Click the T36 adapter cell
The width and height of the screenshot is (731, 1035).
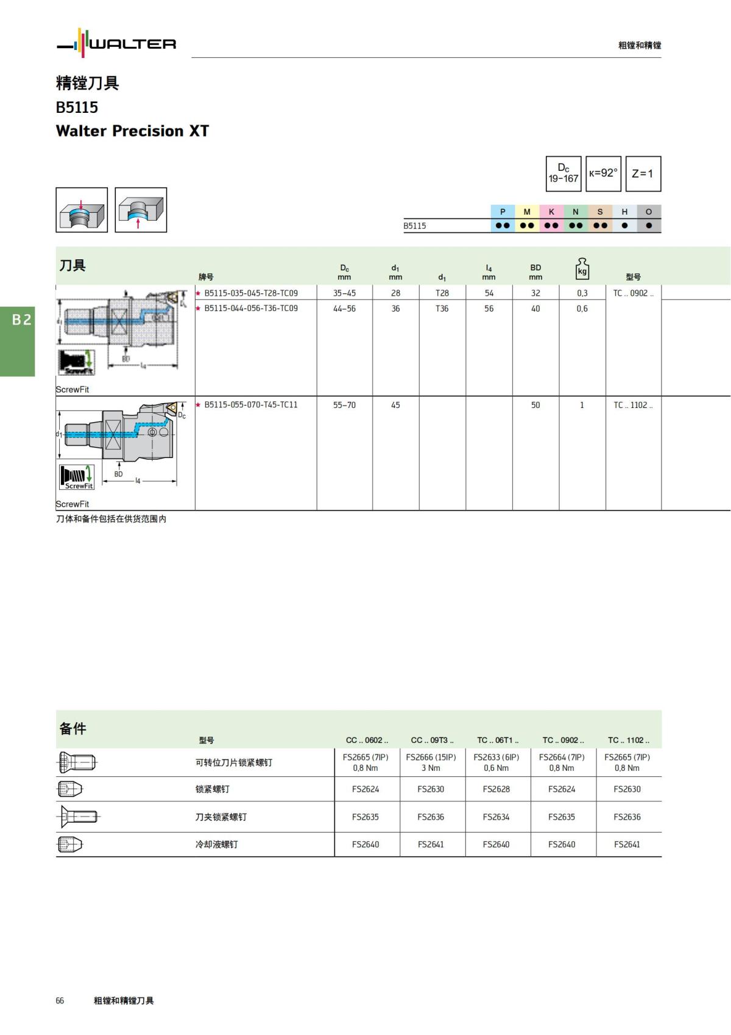(x=442, y=309)
